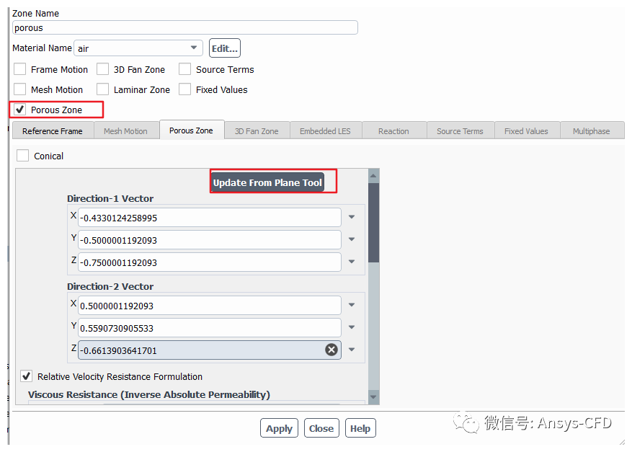Click the Apply button
Image resolution: width=632 pixels, height=452 pixels.
pyautogui.click(x=279, y=428)
